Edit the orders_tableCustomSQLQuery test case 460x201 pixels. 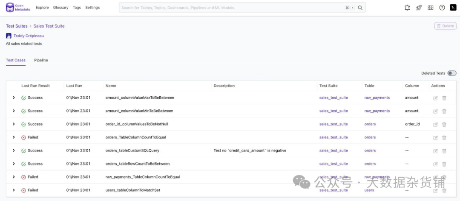[x=435, y=151]
